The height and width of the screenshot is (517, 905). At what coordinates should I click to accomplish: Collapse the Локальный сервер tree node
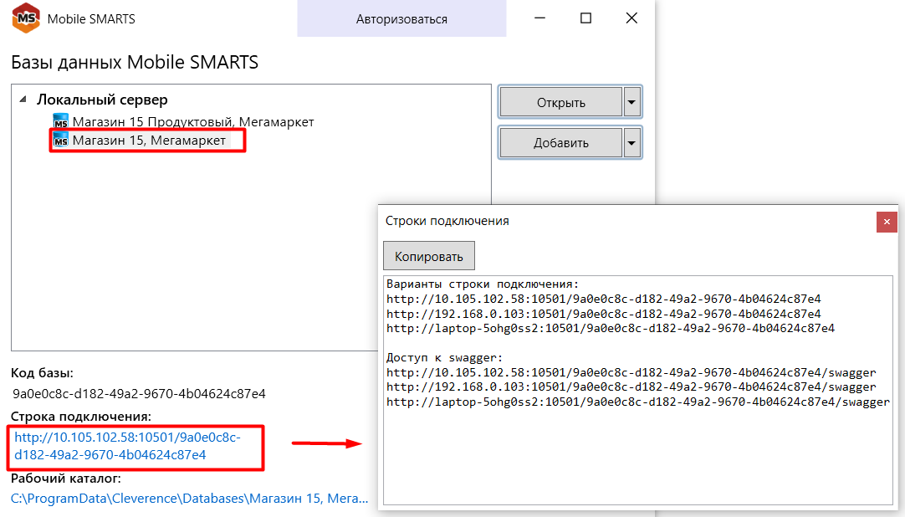point(23,100)
